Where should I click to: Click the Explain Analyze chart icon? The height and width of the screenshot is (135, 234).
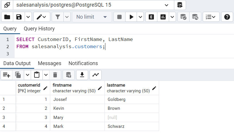pyautogui.click(x=163, y=17)
